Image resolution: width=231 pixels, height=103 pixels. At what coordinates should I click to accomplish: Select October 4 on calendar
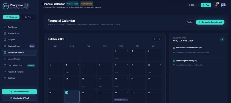tap(55, 69)
